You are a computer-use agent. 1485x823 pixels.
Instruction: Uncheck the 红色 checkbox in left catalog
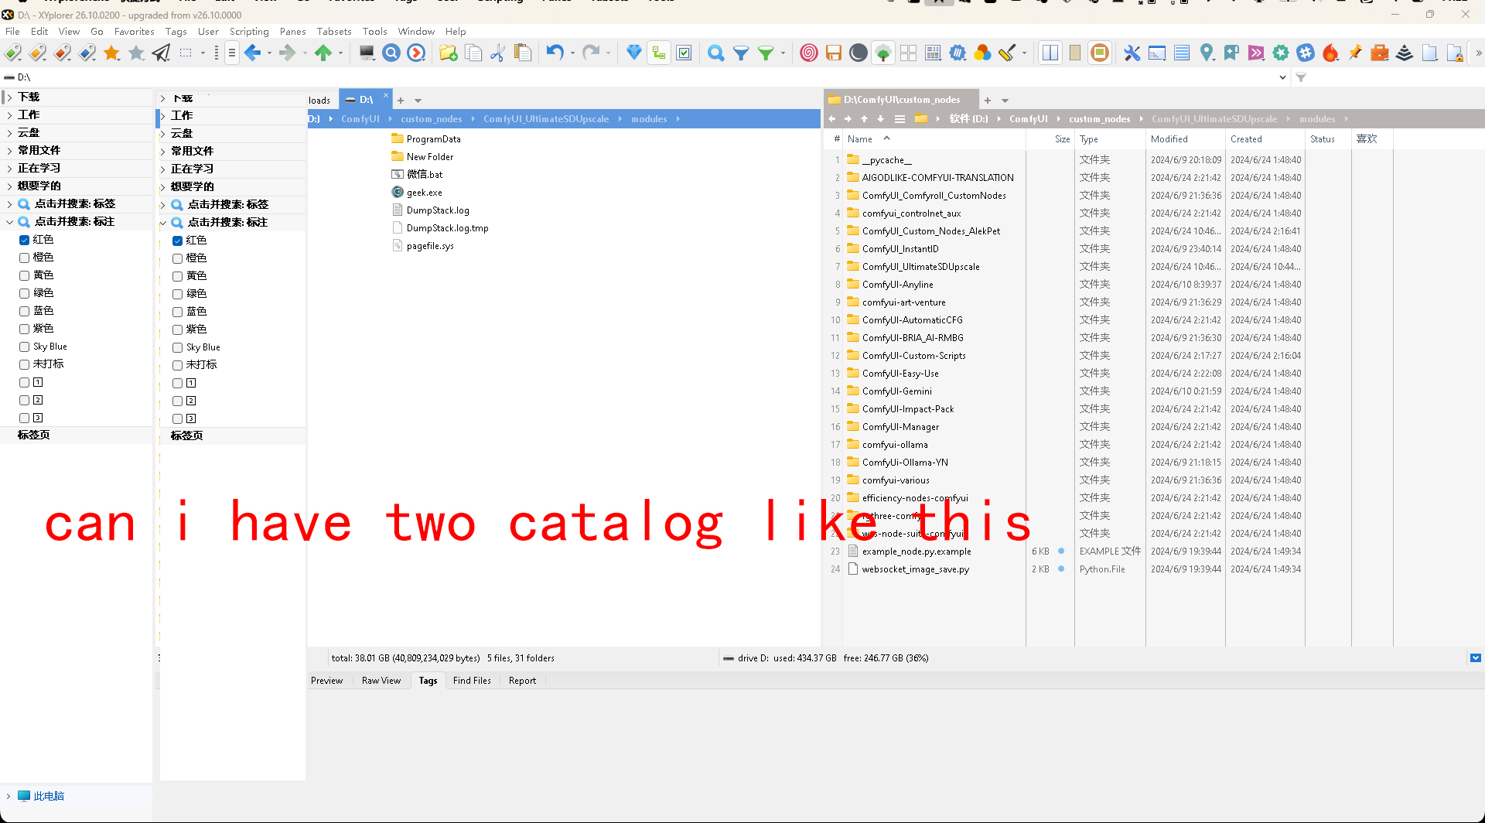tap(25, 240)
